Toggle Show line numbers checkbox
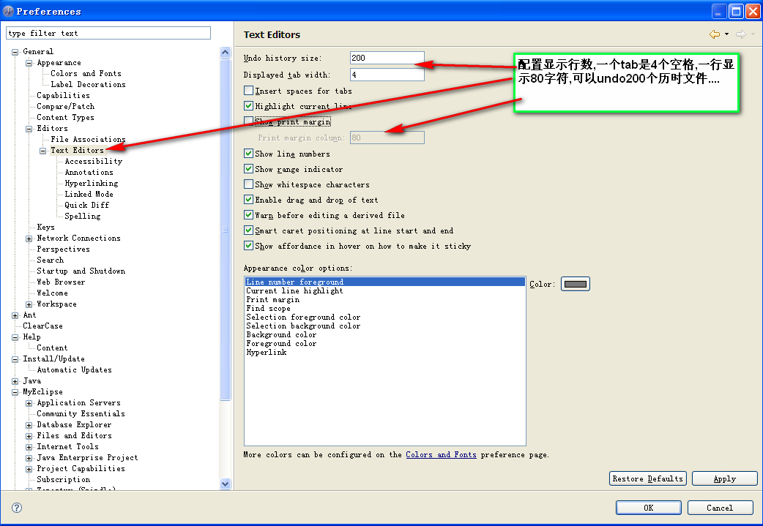 249,153
